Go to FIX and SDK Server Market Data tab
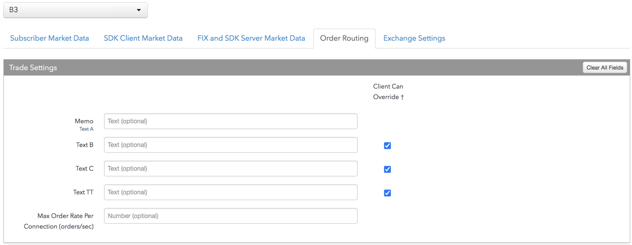 pyautogui.click(x=251, y=38)
